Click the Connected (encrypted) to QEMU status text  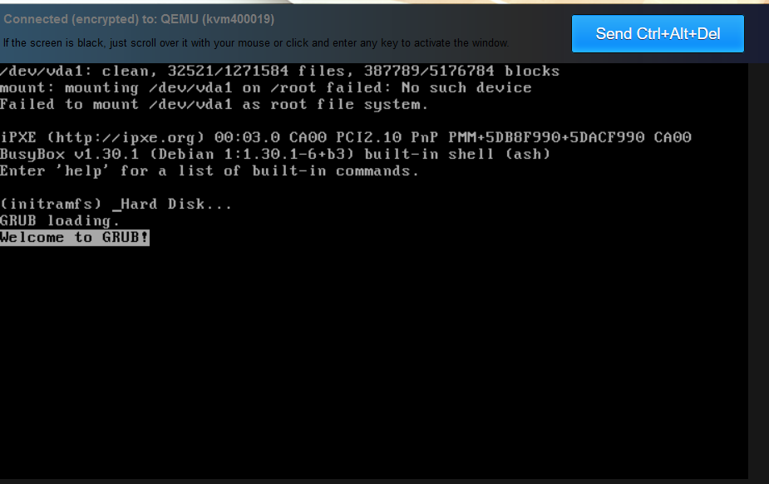[139, 19]
